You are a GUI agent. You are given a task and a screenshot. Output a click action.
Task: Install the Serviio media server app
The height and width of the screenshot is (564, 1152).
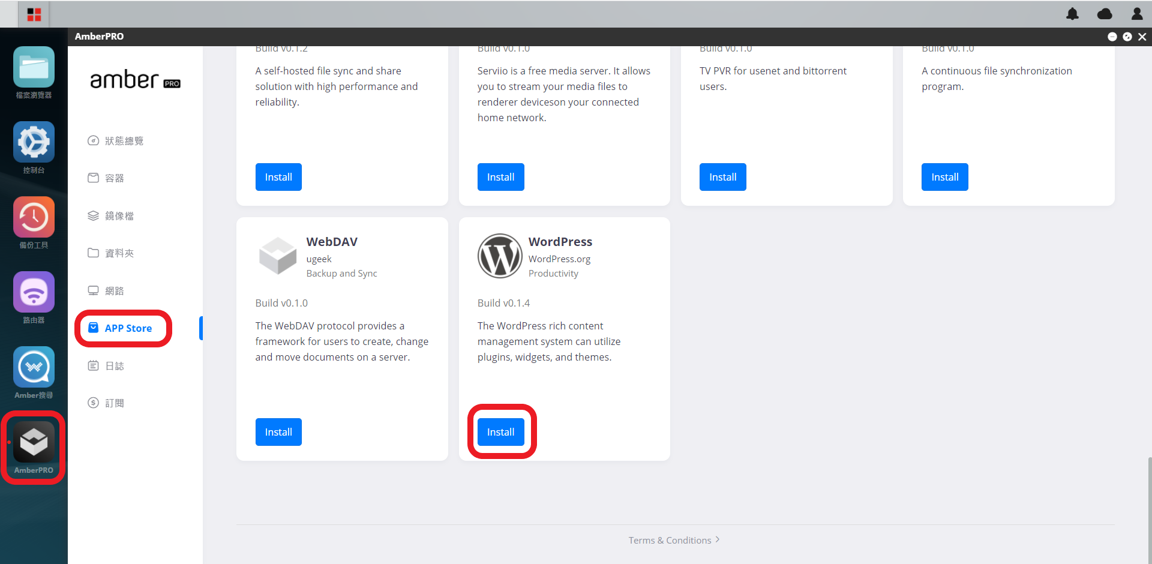click(x=500, y=177)
